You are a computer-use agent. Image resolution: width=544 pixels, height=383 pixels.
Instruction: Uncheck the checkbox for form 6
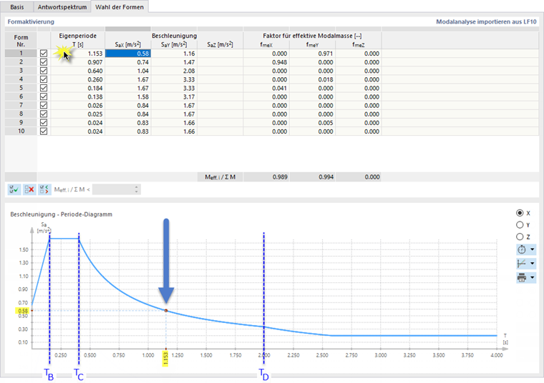[x=44, y=96]
